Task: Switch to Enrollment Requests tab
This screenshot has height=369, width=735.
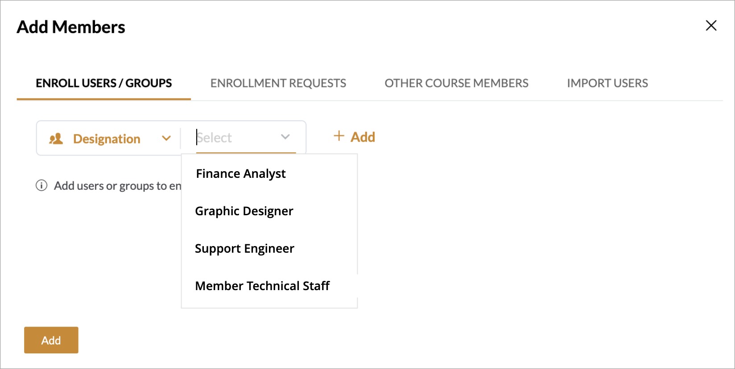Action: (x=278, y=83)
